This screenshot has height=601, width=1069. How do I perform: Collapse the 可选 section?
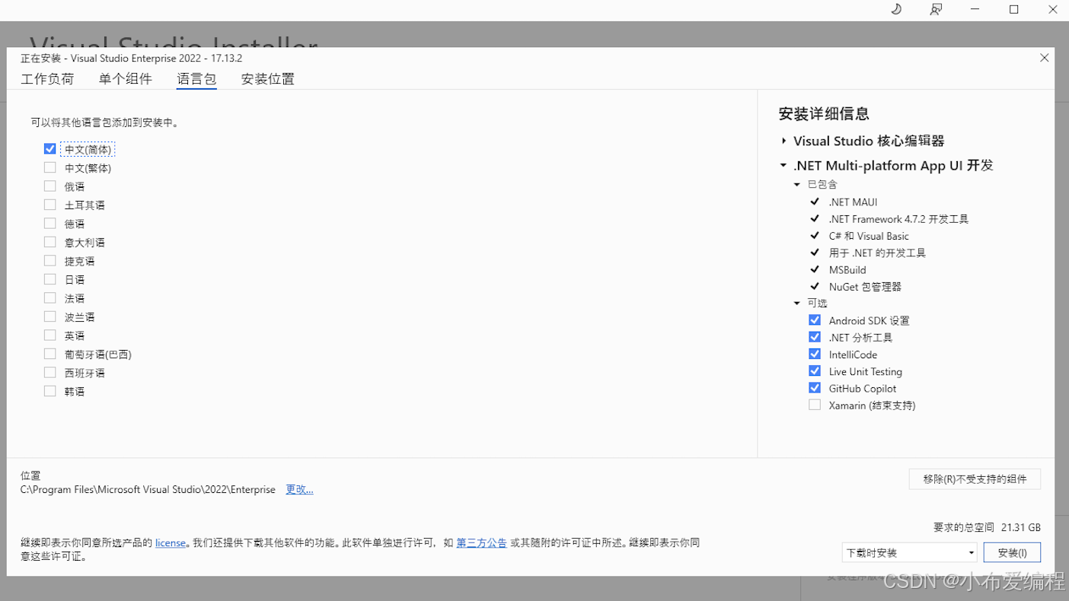797,303
